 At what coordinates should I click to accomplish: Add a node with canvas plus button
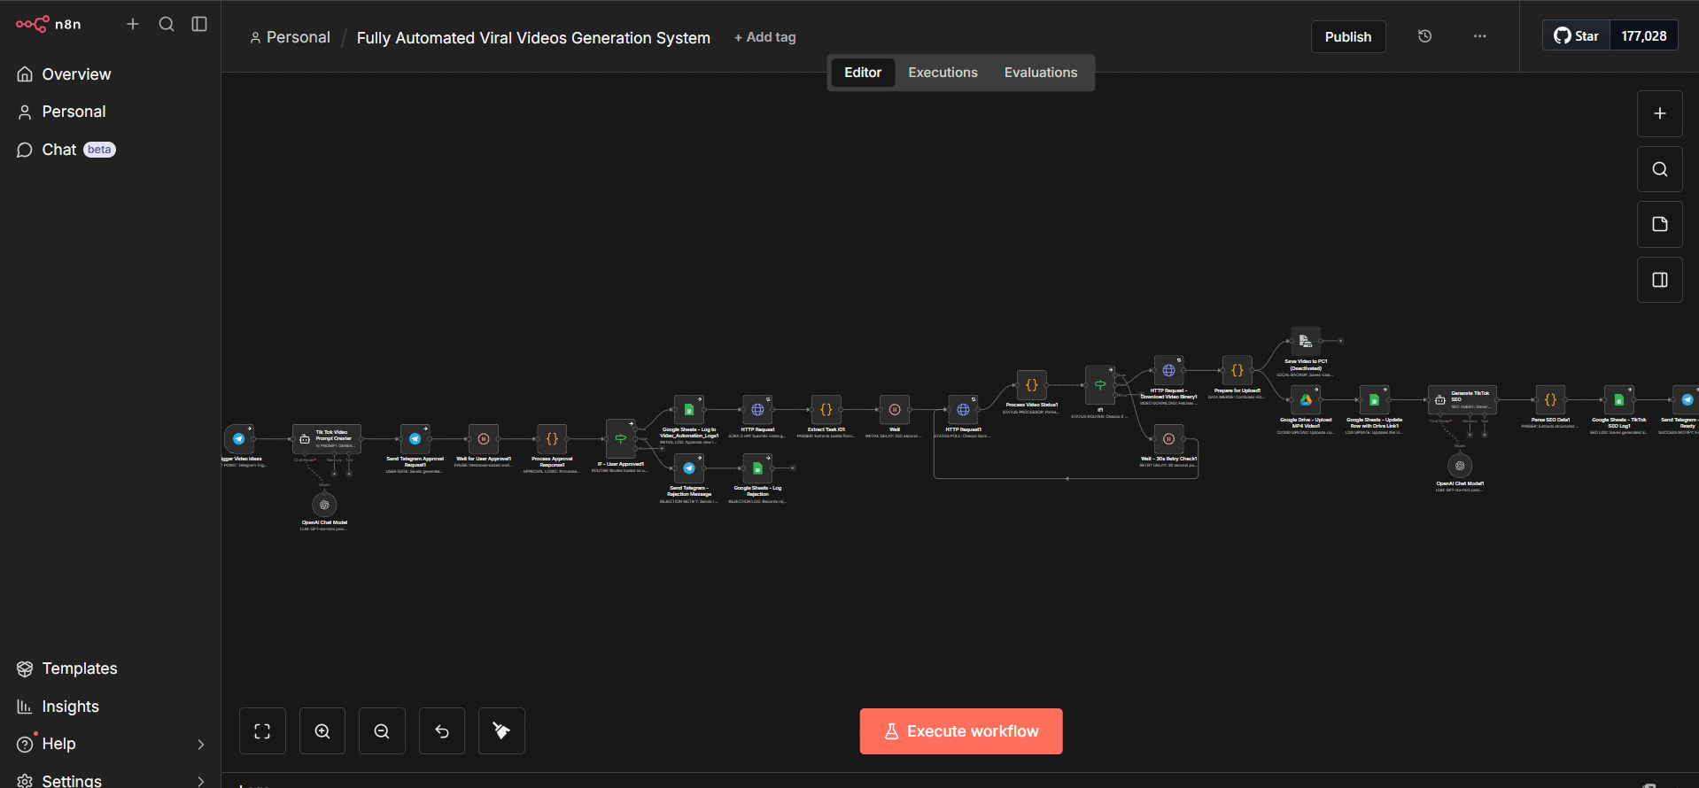pos(1660,113)
